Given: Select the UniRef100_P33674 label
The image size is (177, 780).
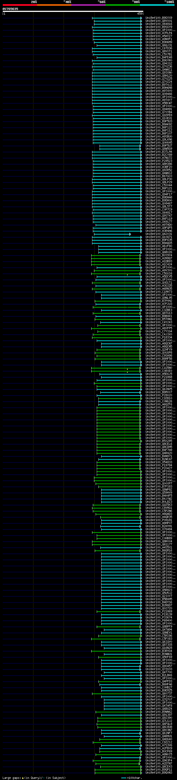Looking at the screenshot, I should 158,617.
